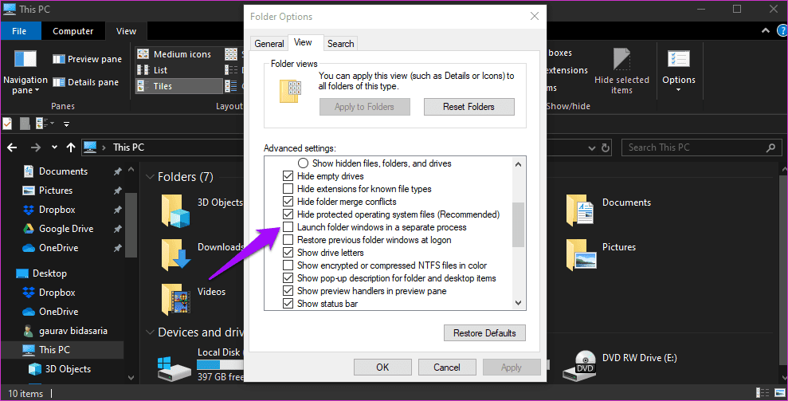The height and width of the screenshot is (401, 788).
Task: Enable Launch folder windows in separate process
Action: click(x=288, y=227)
